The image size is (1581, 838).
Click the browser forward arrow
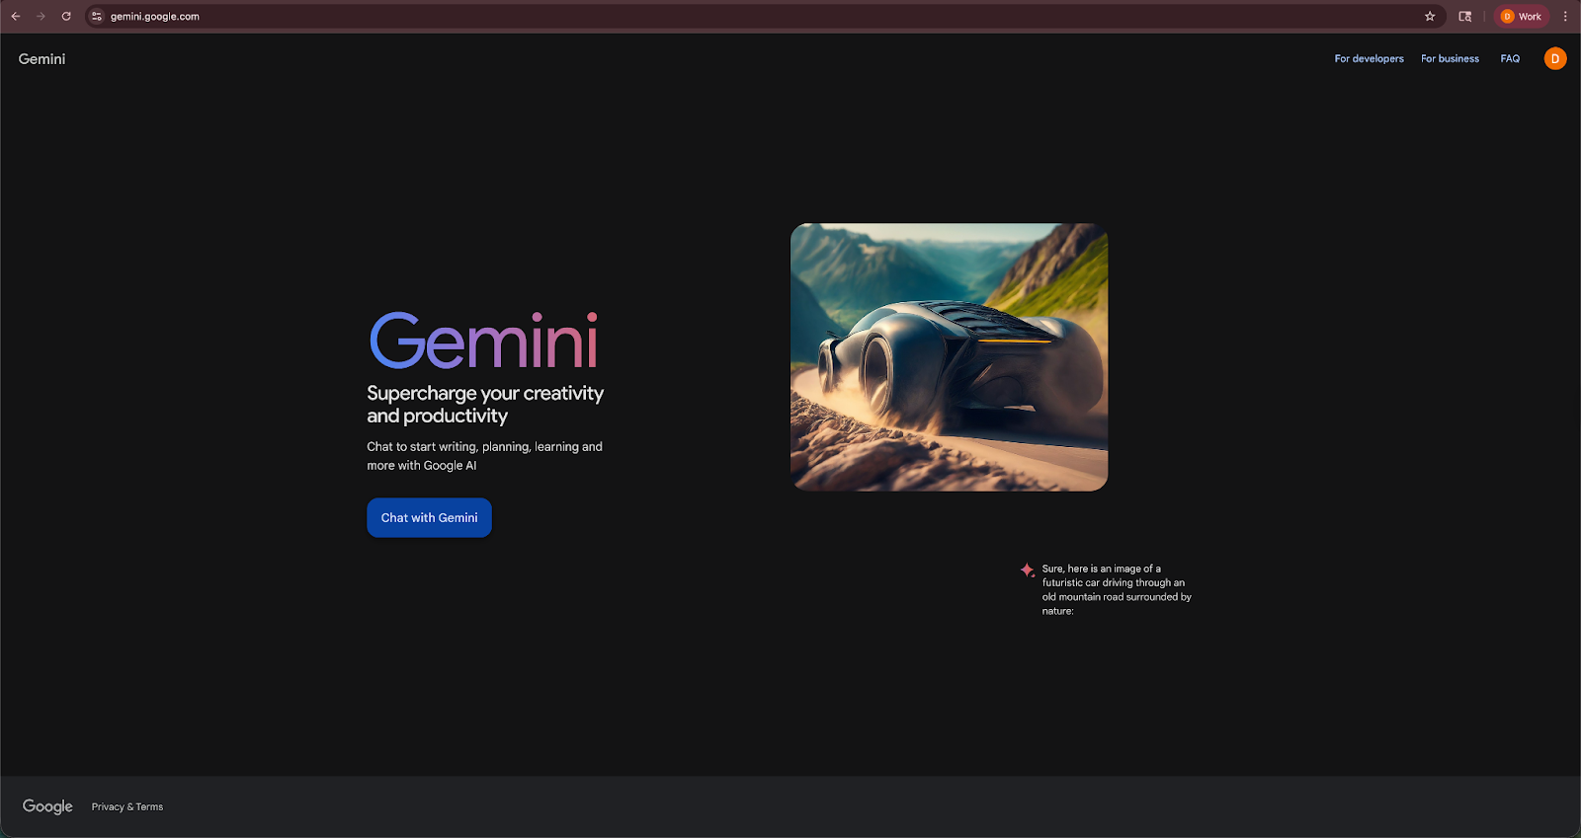(x=41, y=16)
